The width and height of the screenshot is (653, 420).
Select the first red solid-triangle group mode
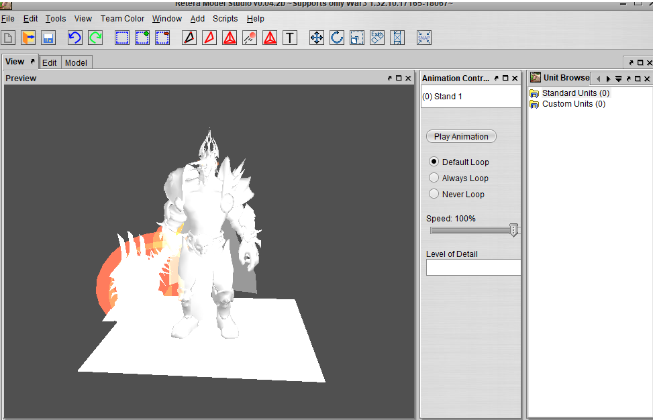(x=230, y=38)
